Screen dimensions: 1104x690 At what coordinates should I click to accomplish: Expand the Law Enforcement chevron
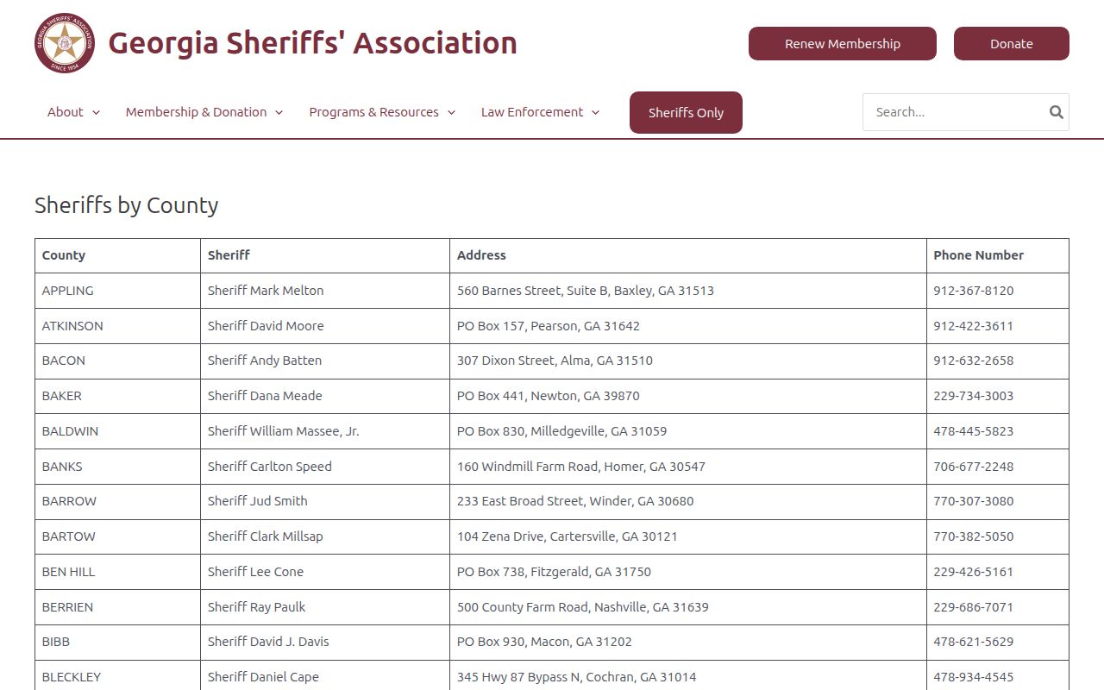click(595, 112)
